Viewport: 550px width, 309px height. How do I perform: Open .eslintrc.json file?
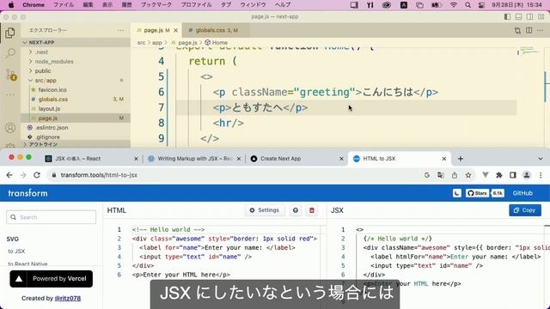point(76,128)
